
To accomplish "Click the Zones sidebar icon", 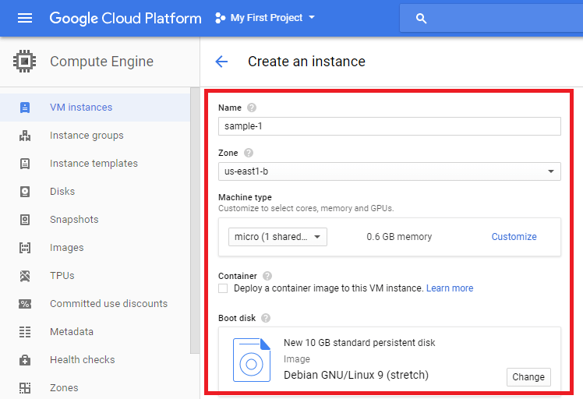I will point(25,388).
